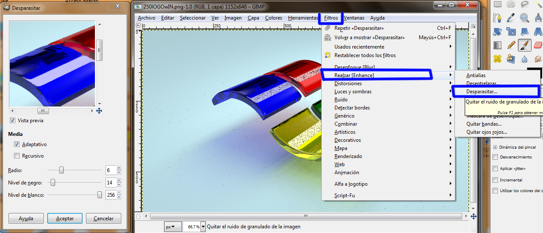Select the Paths tool
543x233 pixels.
coord(497,18)
